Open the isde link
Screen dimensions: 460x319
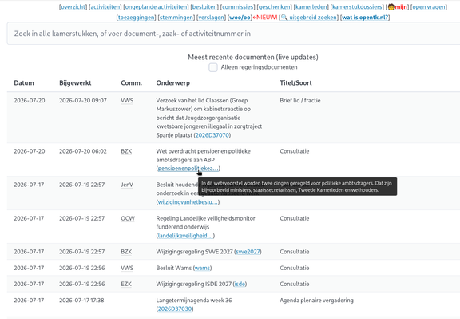(240, 284)
